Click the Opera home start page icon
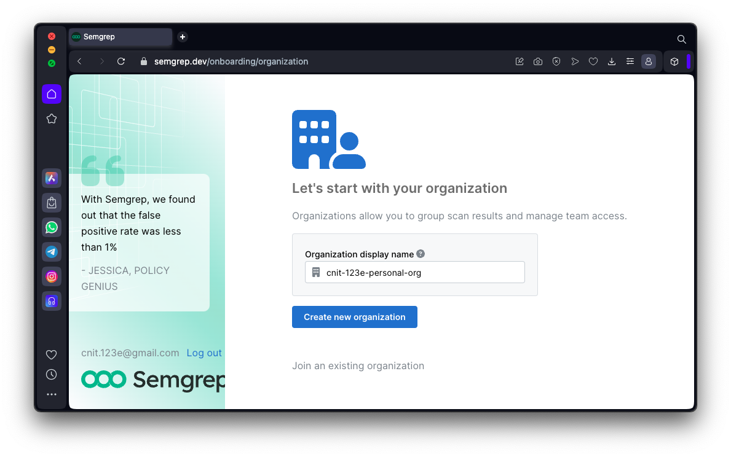Image resolution: width=731 pixels, height=457 pixels. pyautogui.click(x=51, y=94)
